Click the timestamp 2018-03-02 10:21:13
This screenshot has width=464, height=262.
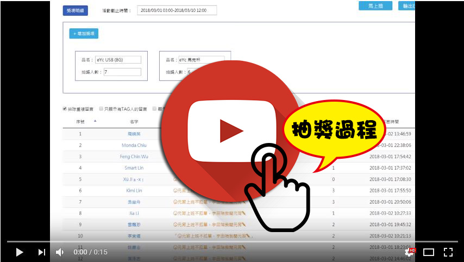(390, 236)
